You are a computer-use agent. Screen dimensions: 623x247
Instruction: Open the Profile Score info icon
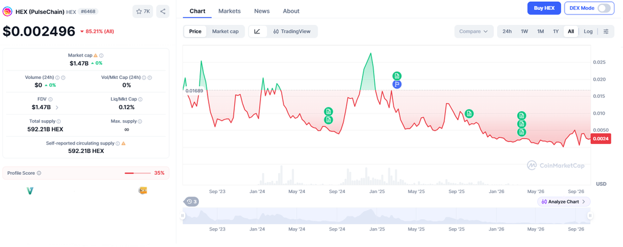[x=39, y=173]
